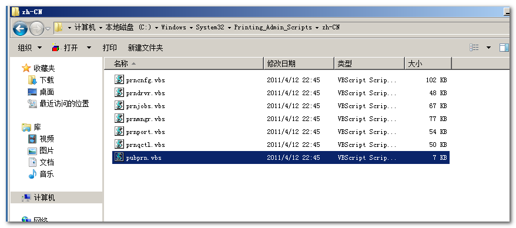This screenshot has width=516, height=228.
Task: Go back with the blue Back arrow
Action: (21, 29)
